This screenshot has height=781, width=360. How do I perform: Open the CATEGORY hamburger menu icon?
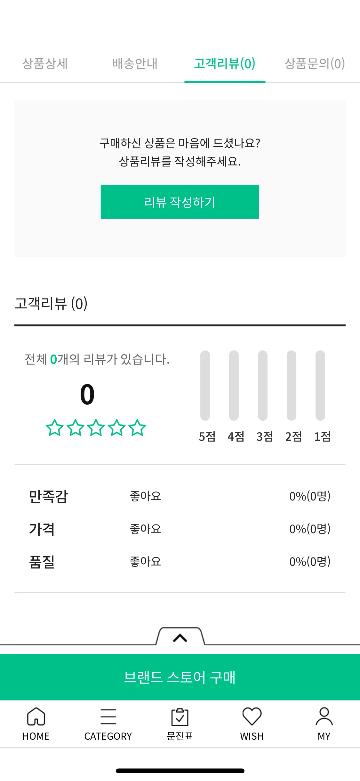[108, 717]
